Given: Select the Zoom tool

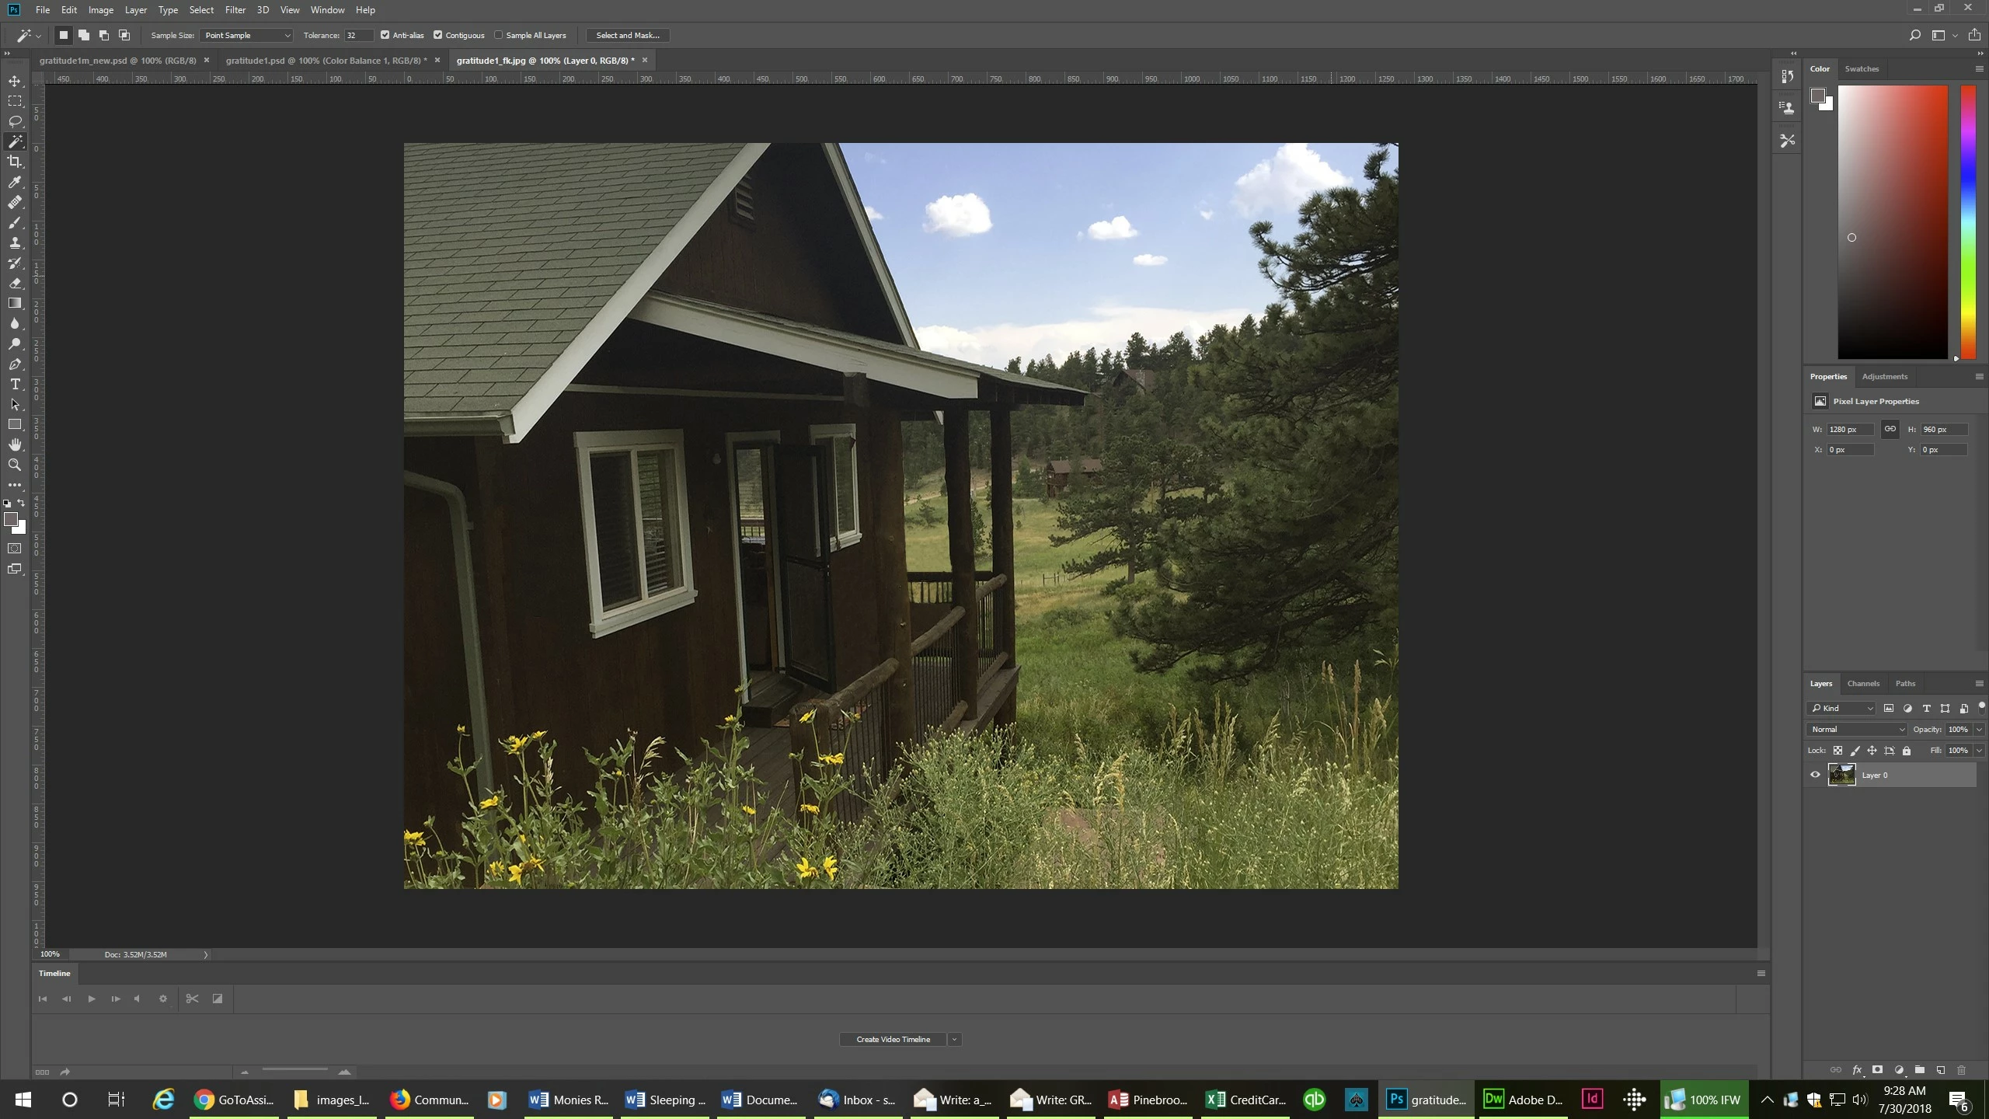Looking at the screenshot, I should 15,465.
